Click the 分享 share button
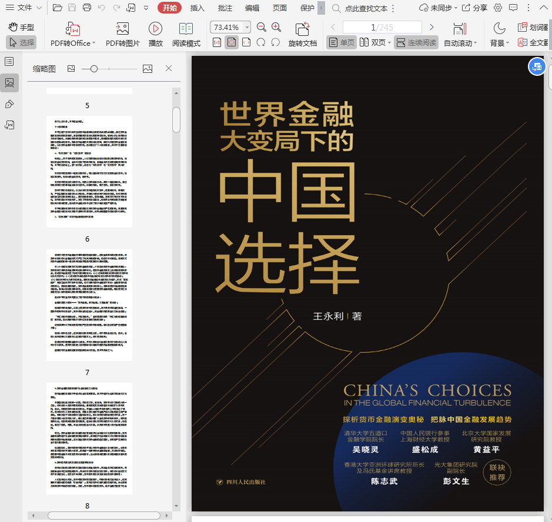Image resolution: width=552 pixels, height=522 pixels. point(474,8)
